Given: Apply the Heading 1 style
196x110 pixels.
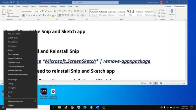Looking at the screenshot, I should [x=112, y=13].
